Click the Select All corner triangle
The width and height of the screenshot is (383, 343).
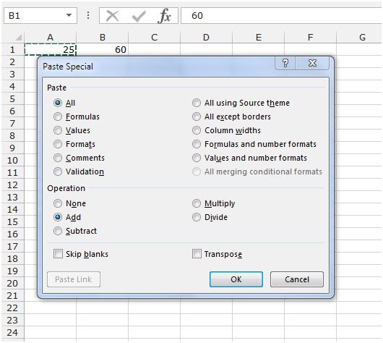coord(19,38)
